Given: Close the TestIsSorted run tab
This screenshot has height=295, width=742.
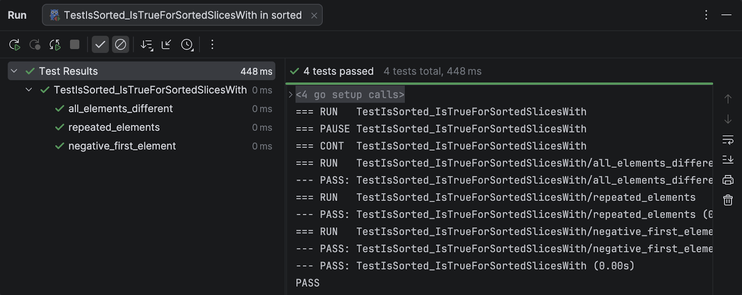Looking at the screenshot, I should [314, 15].
